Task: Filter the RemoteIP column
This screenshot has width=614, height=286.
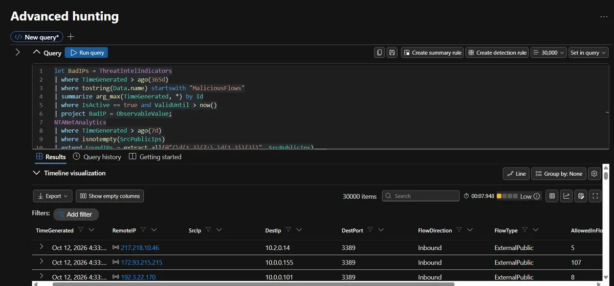Action: coord(143,230)
